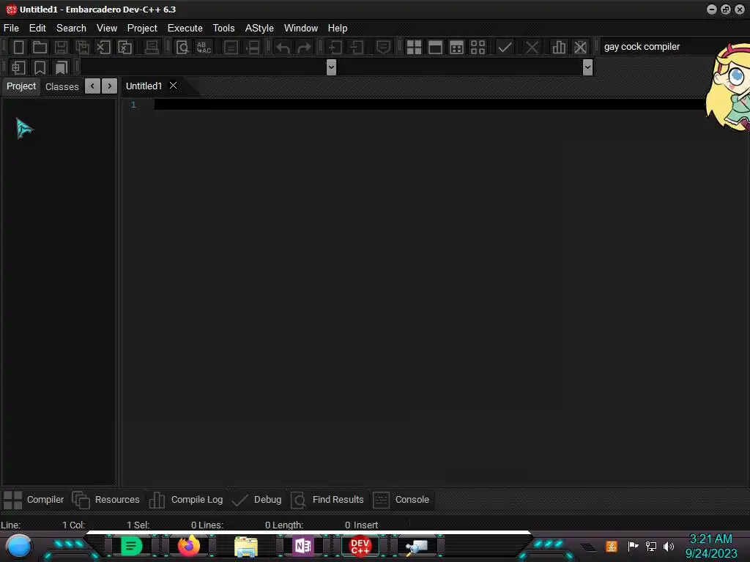Open the Find Results bottom tab

327,500
